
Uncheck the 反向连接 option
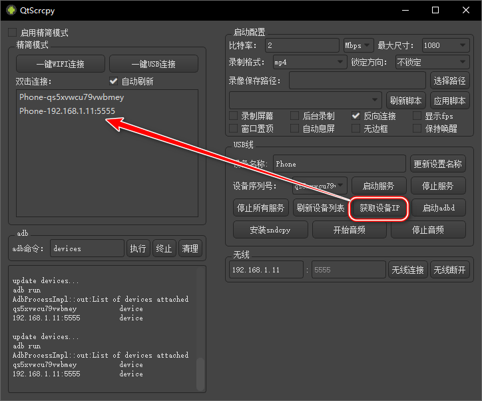(x=356, y=116)
